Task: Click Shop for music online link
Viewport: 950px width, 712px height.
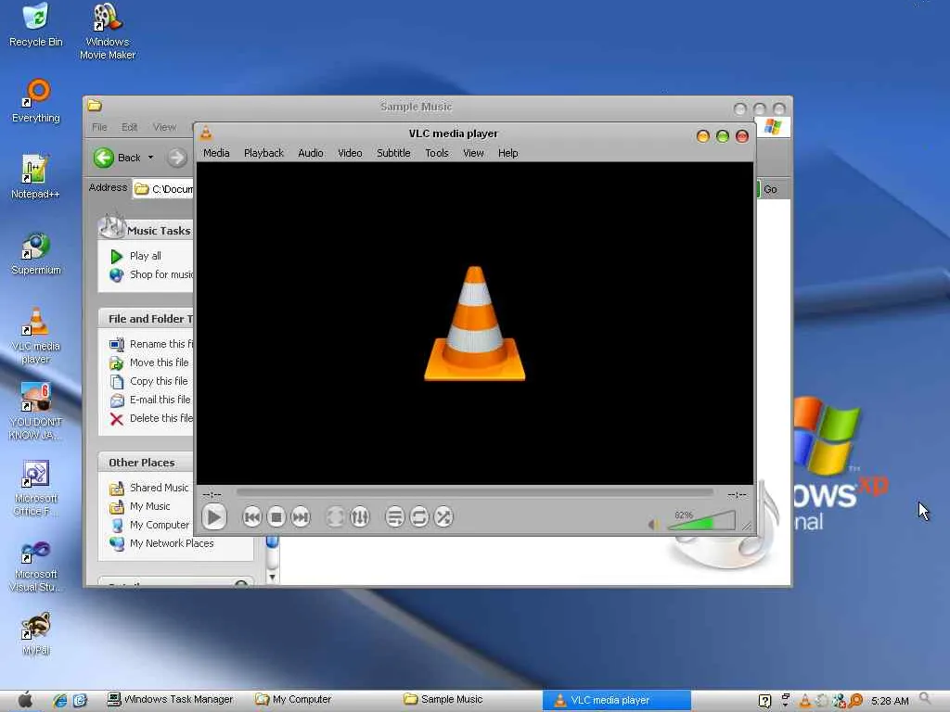Action: [x=151, y=274]
